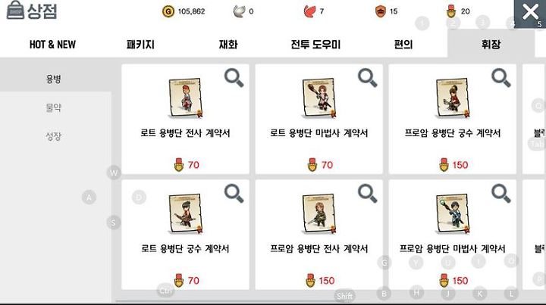Open magnifier on 로트 용병단 마법사 계약서
The height and width of the screenshot is (305, 546).
tap(367, 78)
